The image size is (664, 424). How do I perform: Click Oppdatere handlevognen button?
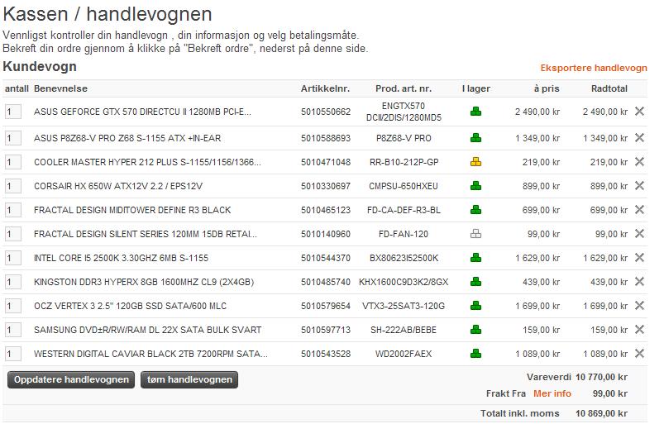71,379
